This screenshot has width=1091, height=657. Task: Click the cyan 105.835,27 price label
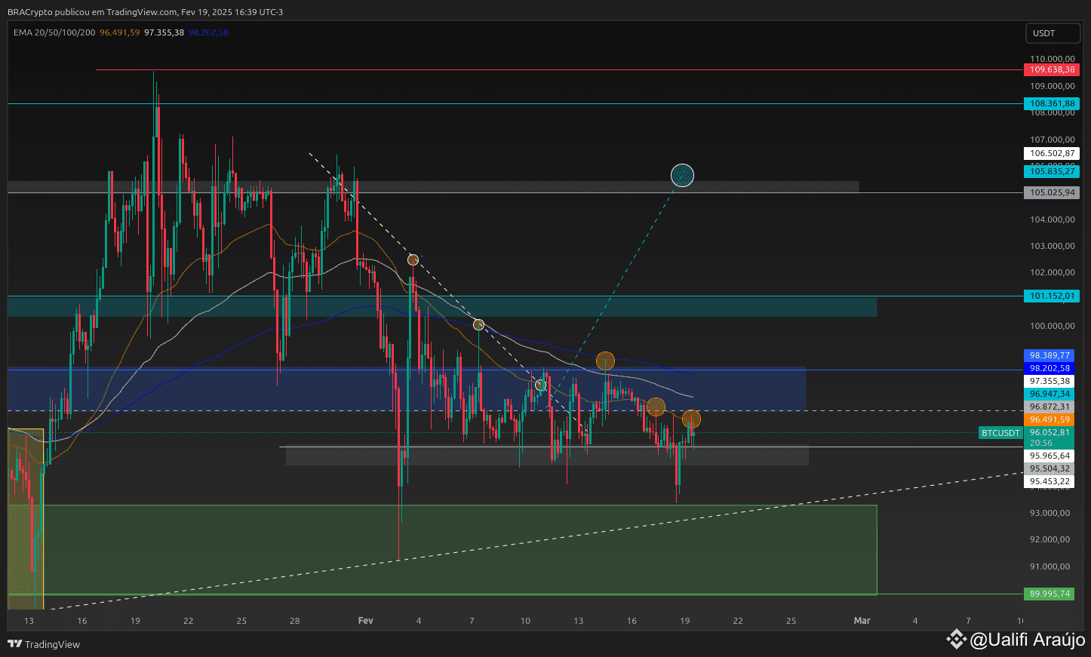click(x=1052, y=171)
